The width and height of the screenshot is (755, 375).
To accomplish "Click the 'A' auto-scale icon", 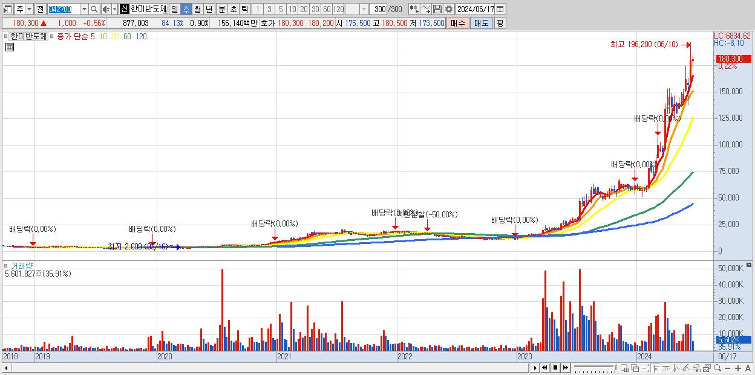I will pyautogui.click(x=748, y=368).
